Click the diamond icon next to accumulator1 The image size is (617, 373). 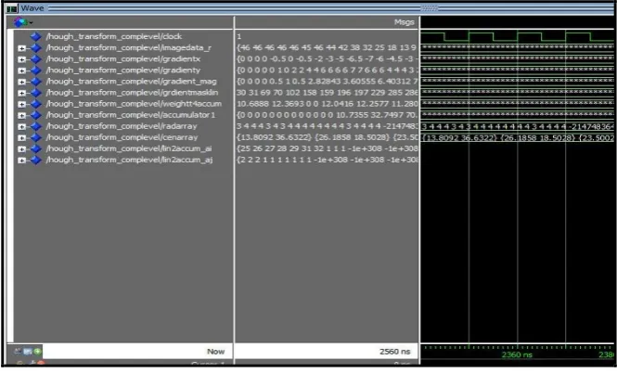(36, 115)
